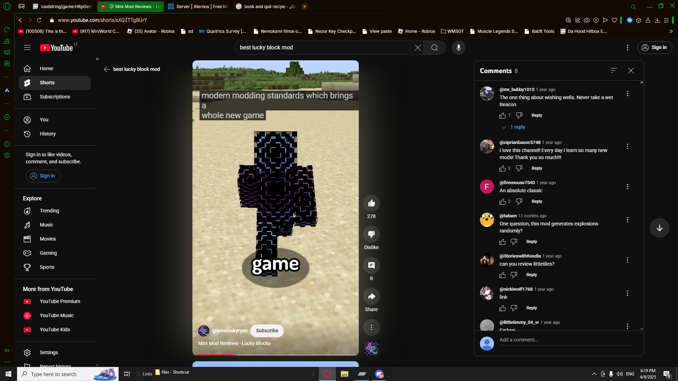Open the Windows Start menu
This screenshot has height=381, width=678.
[x=8, y=374]
